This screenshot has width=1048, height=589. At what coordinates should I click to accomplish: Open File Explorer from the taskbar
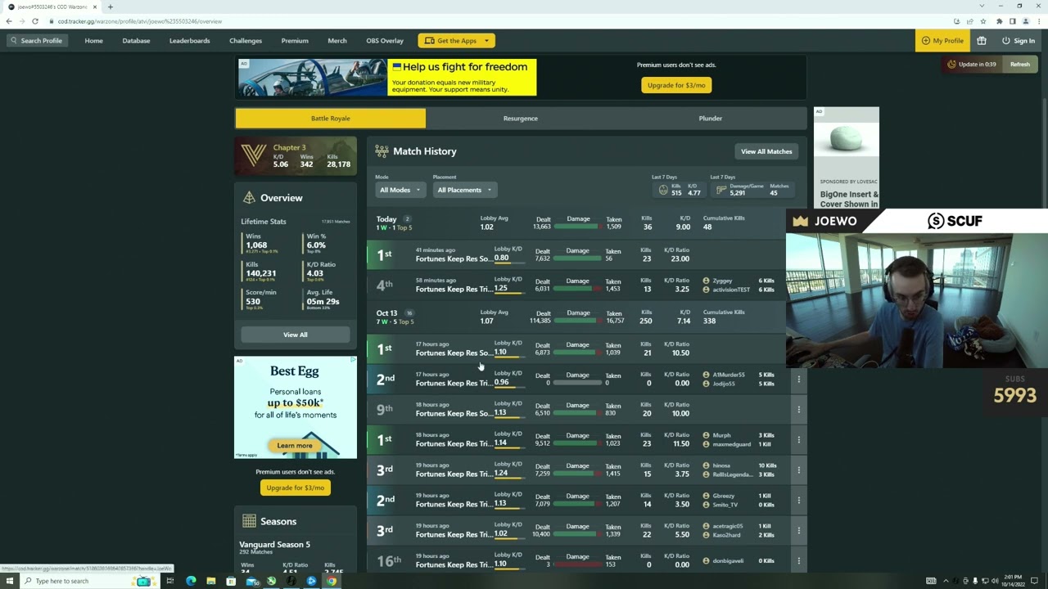point(211,581)
